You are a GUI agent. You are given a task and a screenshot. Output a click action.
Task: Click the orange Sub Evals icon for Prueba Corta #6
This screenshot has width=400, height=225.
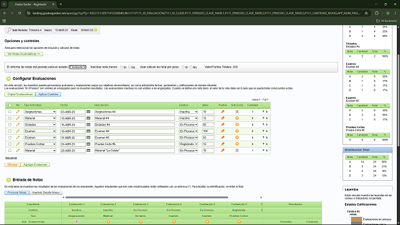(237, 144)
